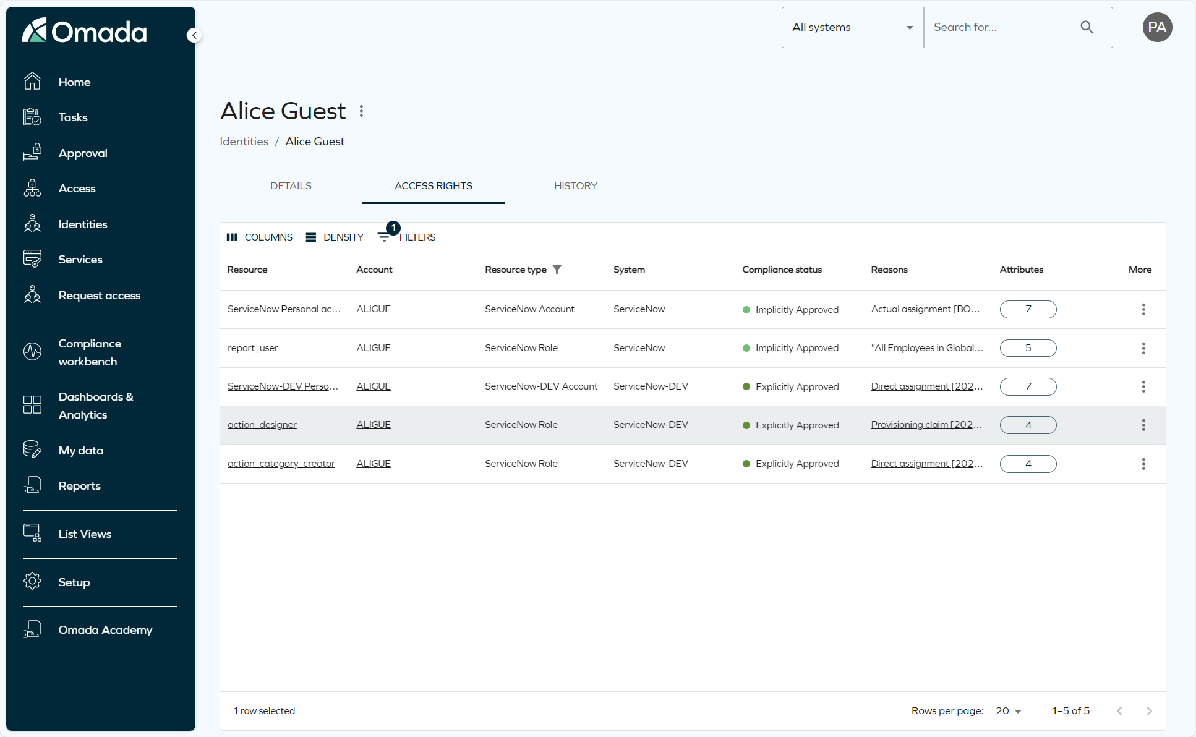1196x737 pixels.
Task: Click the 5 attributes pill for report_user
Action: pos(1028,348)
